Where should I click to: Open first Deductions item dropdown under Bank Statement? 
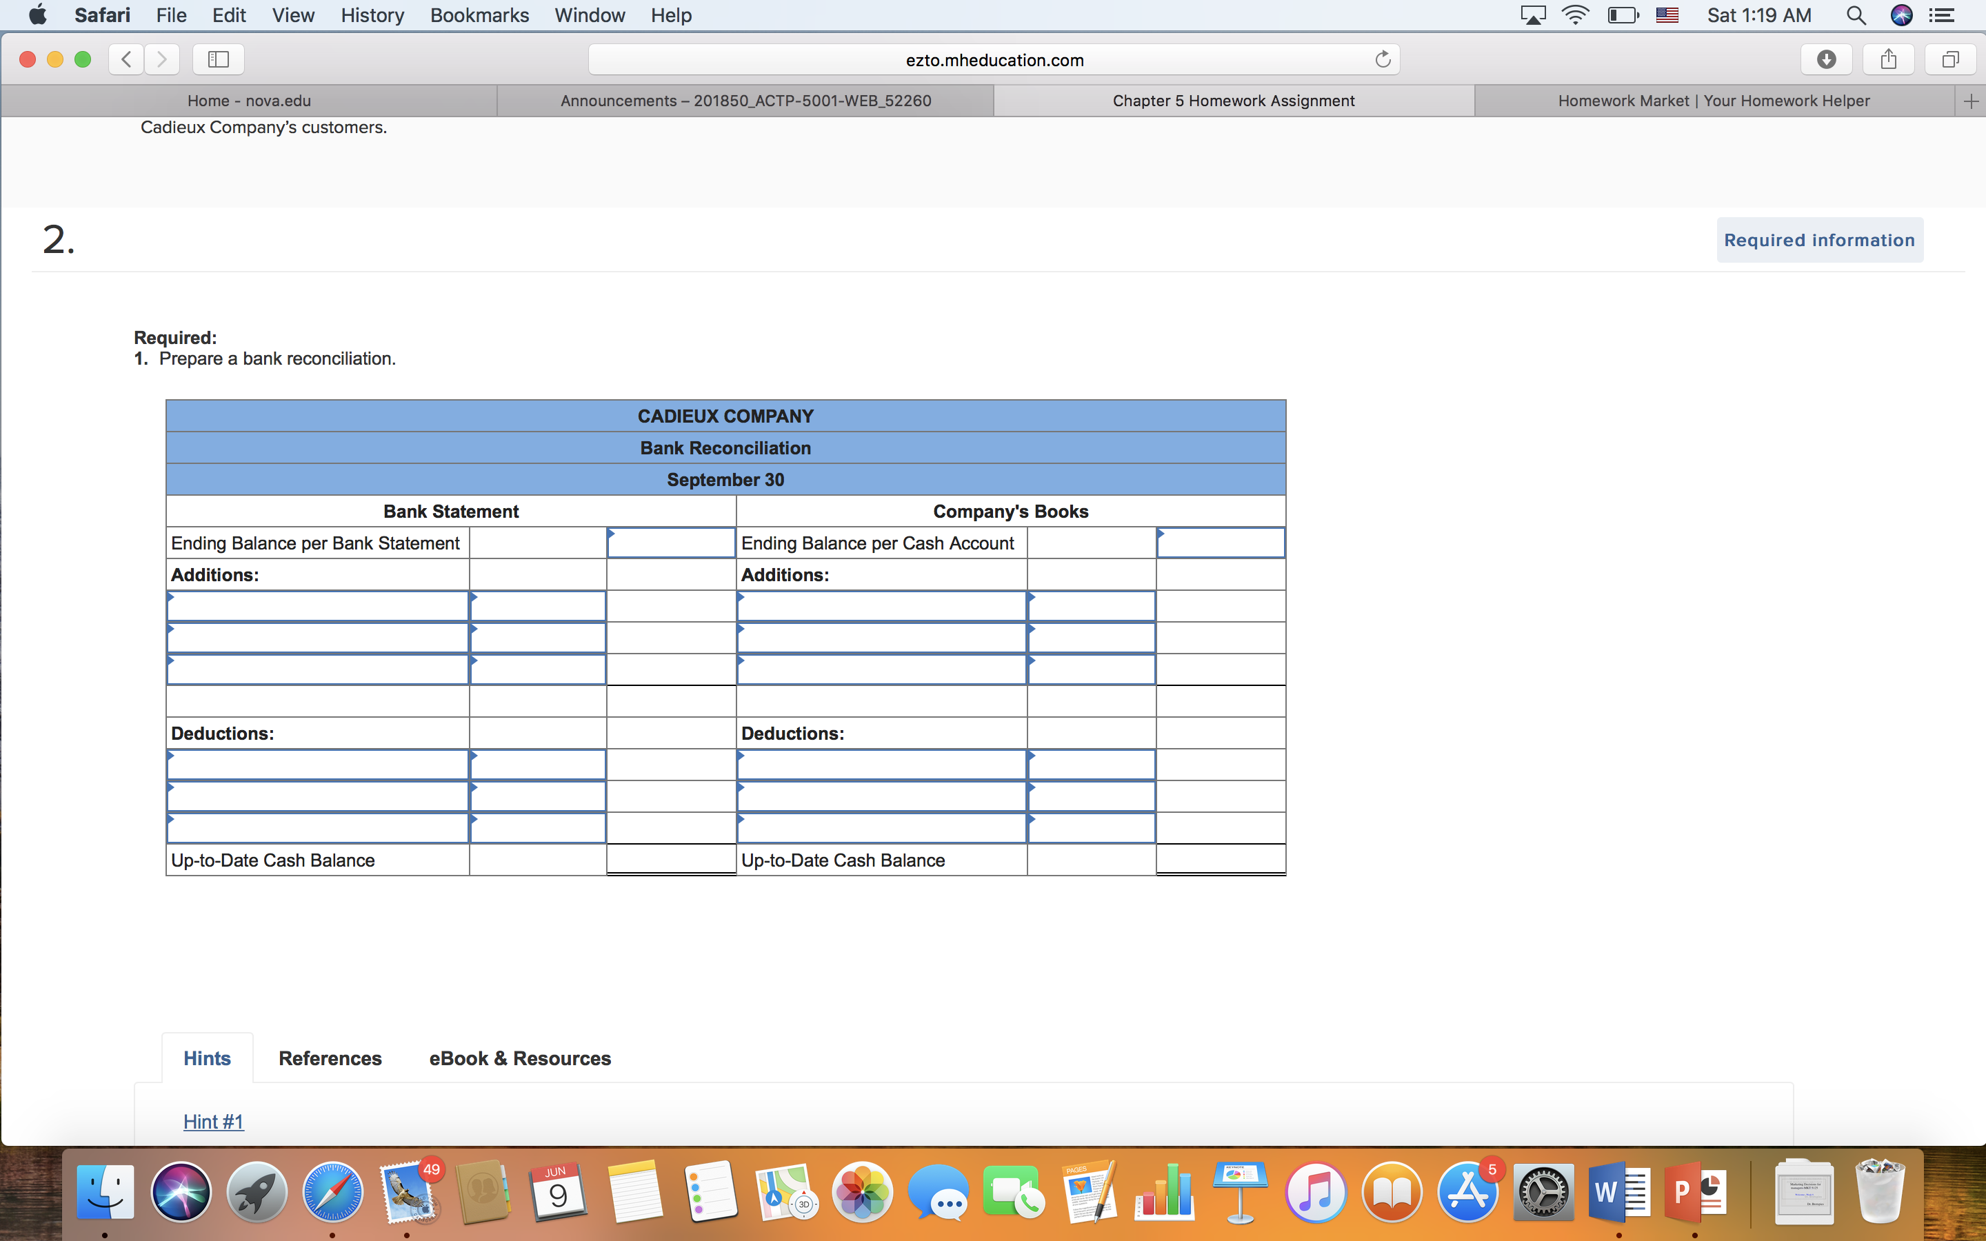click(318, 765)
